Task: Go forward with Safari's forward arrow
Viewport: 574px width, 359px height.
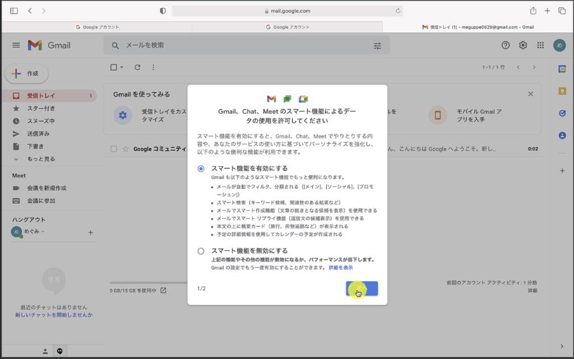Action: [x=44, y=11]
